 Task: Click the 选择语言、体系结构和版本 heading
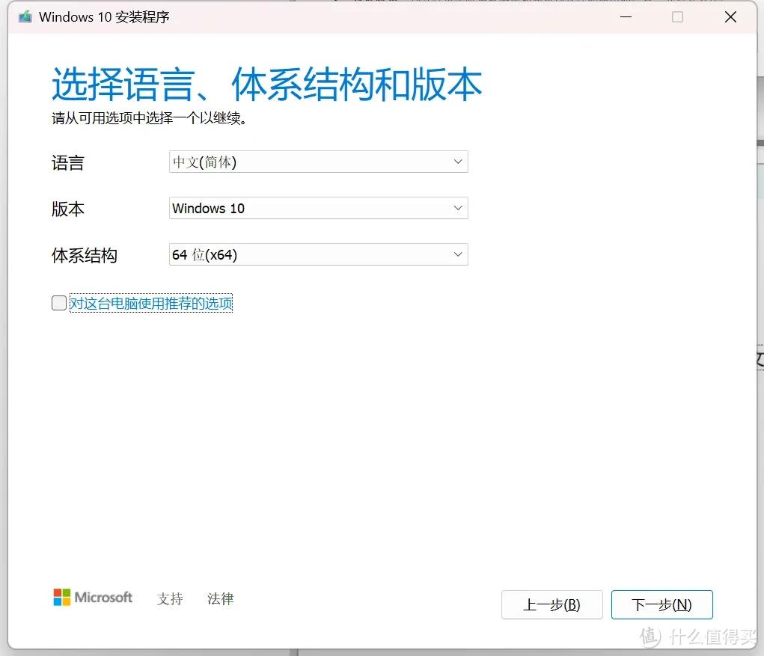click(x=266, y=85)
